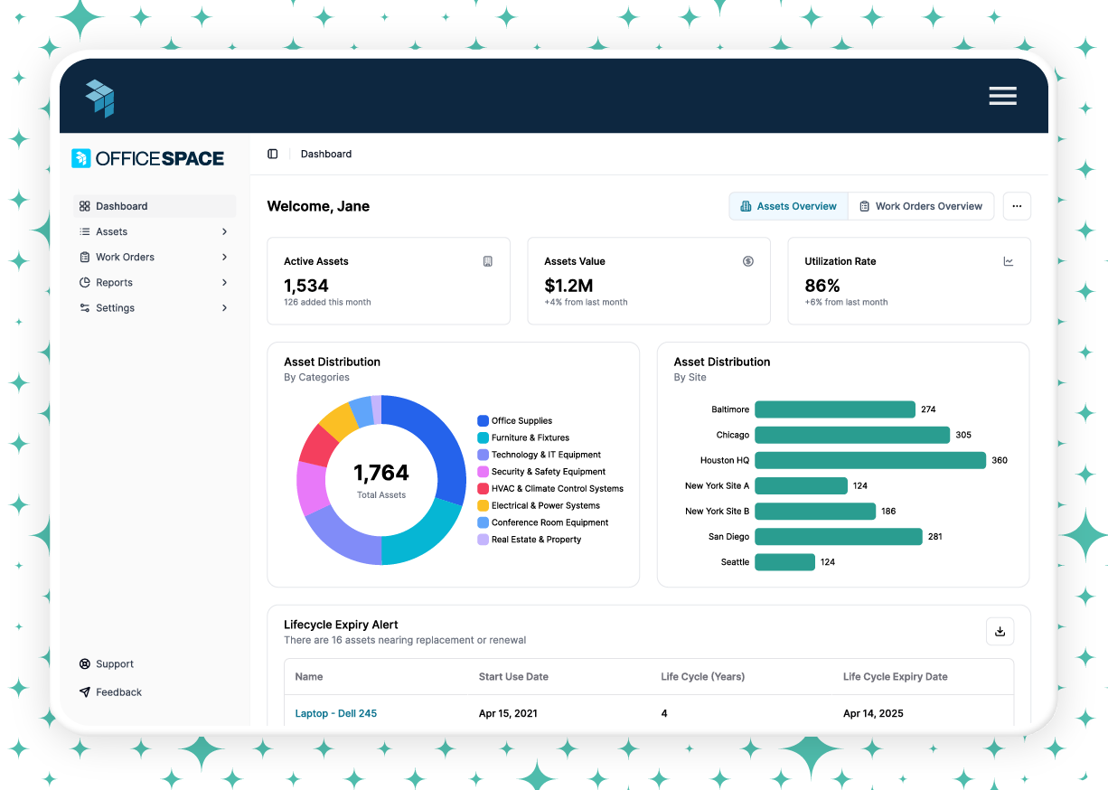The height and width of the screenshot is (790, 1108).
Task: Expand the Settings sidebar section
Action: (x=223, y=307)
